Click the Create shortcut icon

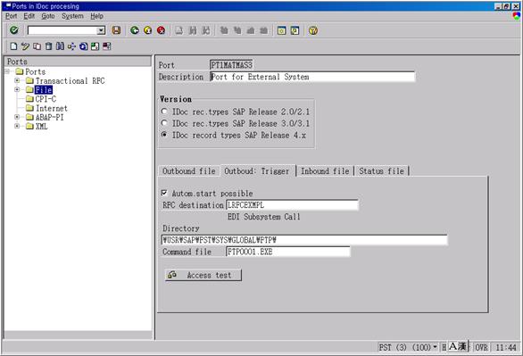click(295, 30)
